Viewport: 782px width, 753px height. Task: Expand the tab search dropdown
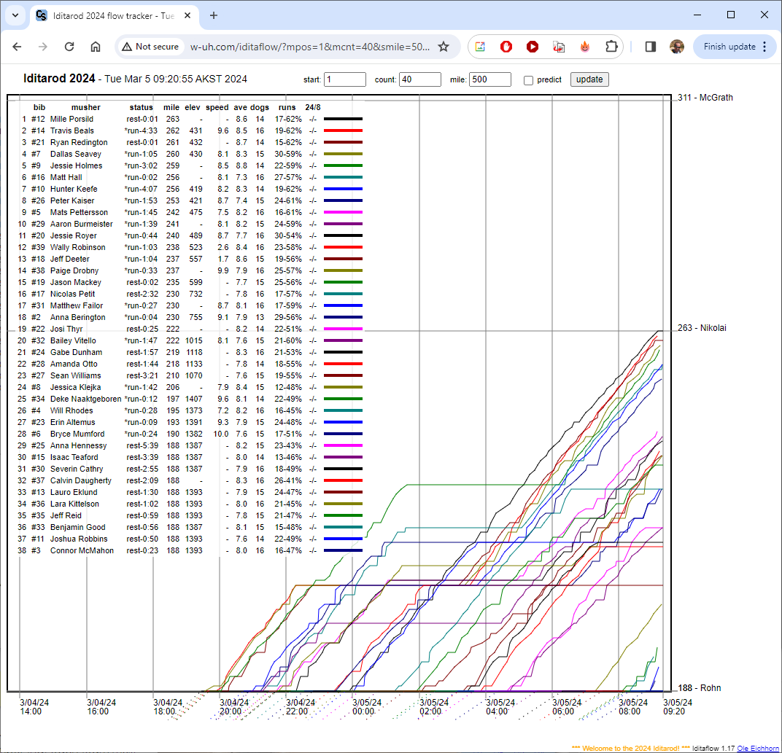click(15, 15)
